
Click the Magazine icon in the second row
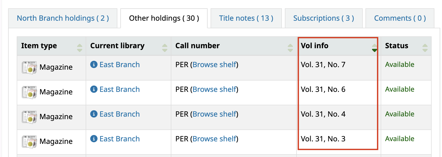click(x=29, y=92)
